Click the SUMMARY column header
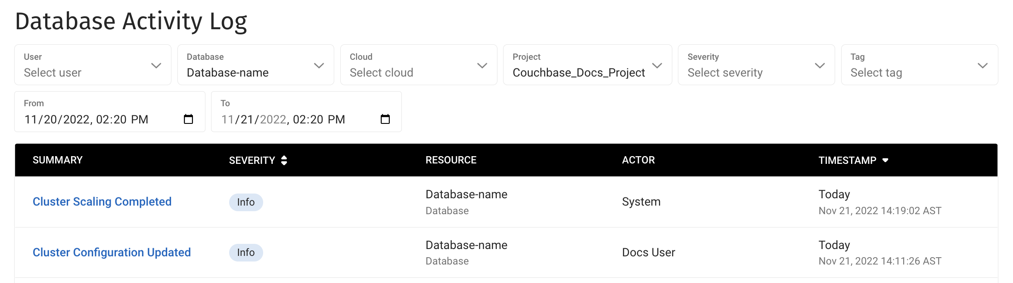 point(57,160)
